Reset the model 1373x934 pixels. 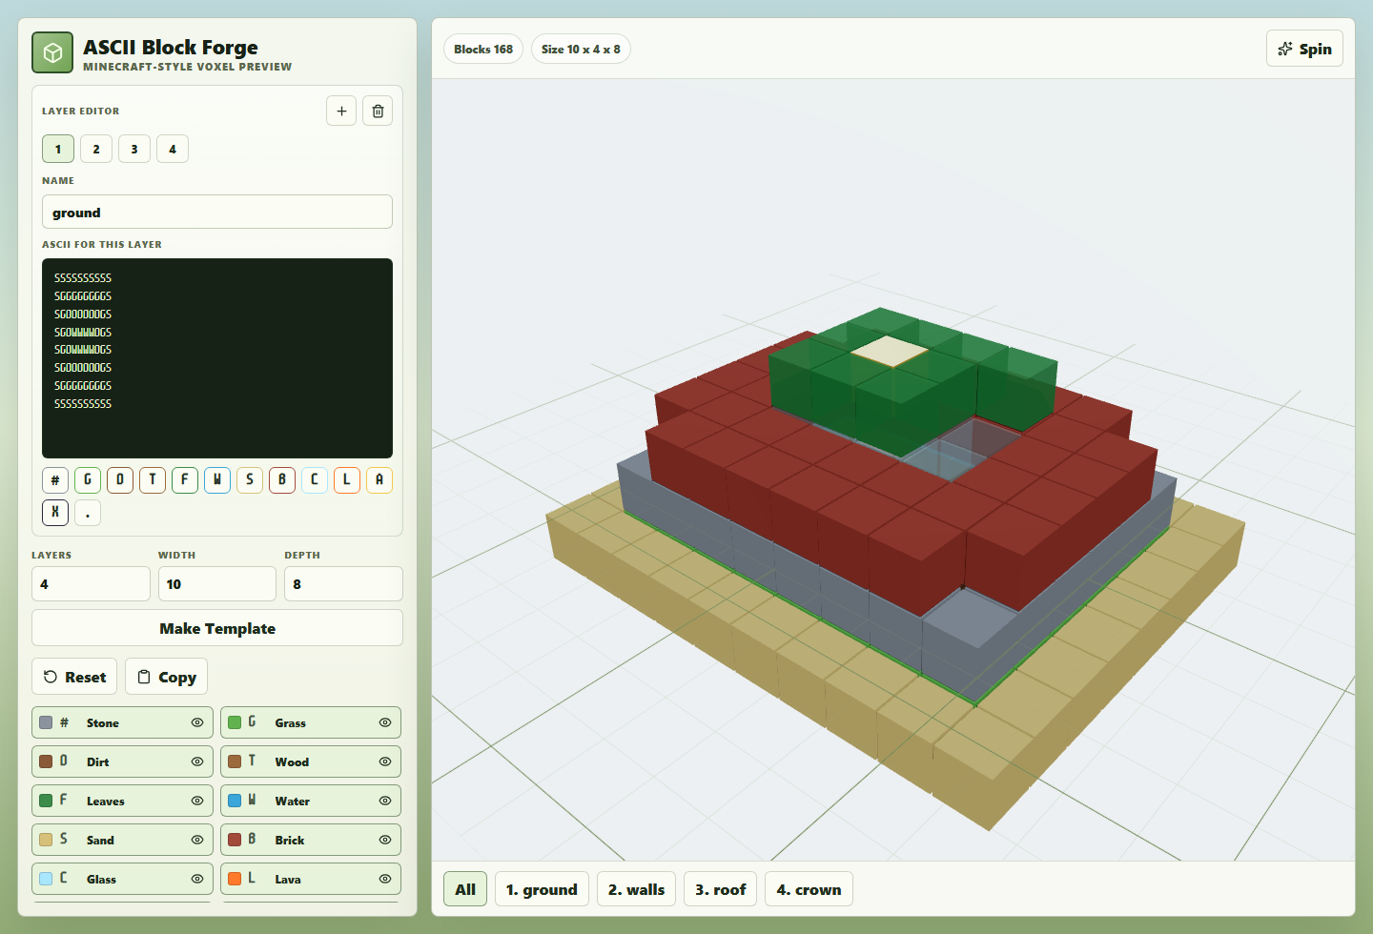click(74, 677)
